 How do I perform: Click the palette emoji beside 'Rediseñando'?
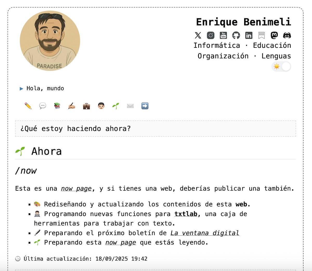(x=37, y=204)
